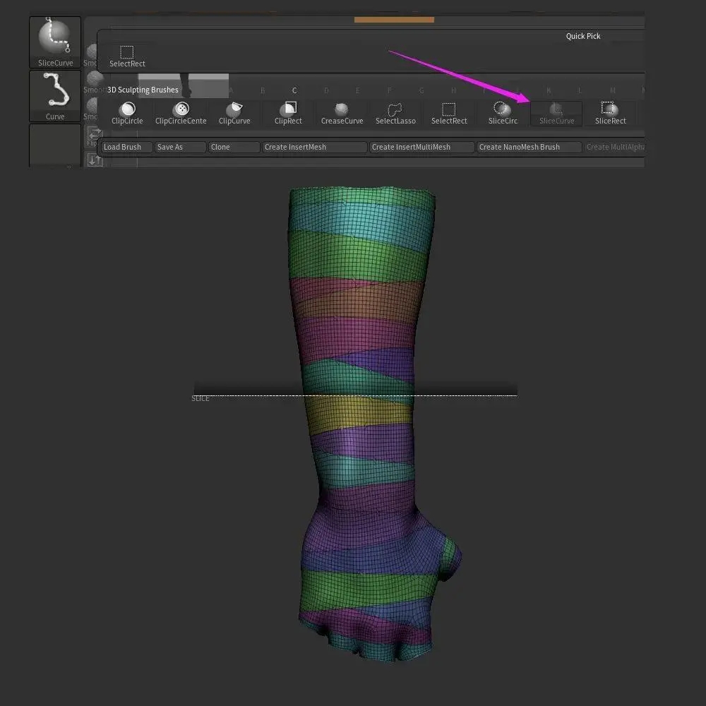This screenshot has height=706, width=706.
Task: Select the highlighted SliceCurve brush
Action: click(x=556, y=114)
